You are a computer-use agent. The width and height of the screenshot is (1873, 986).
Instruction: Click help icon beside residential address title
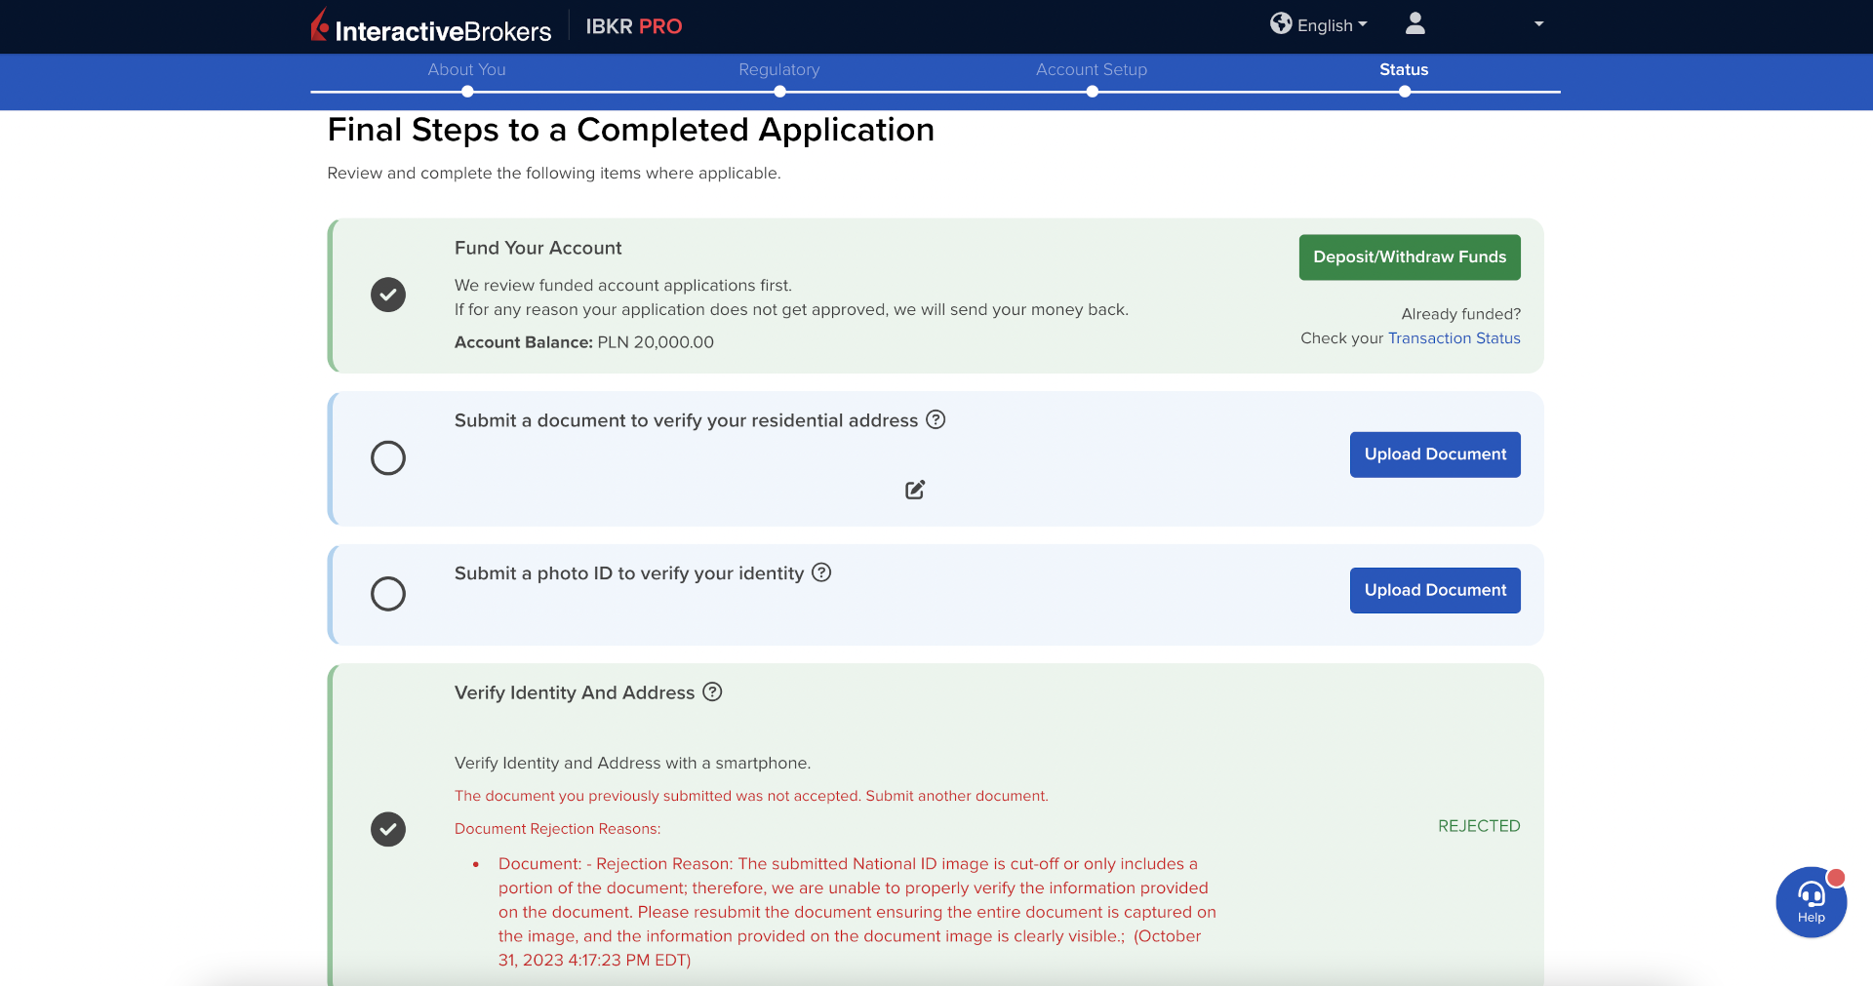(936, 419)
